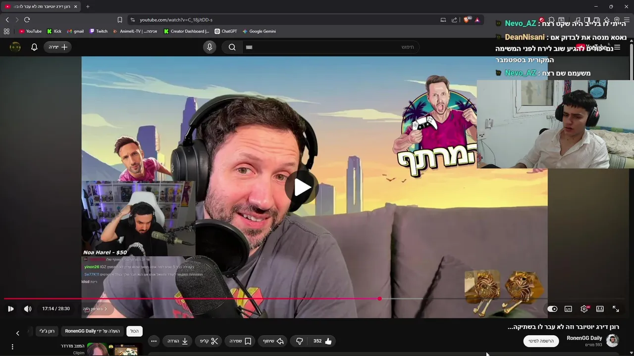Viewport: 634px width, 356px height.
Task: Enter fullscreen mode
Action: (616, 309)
